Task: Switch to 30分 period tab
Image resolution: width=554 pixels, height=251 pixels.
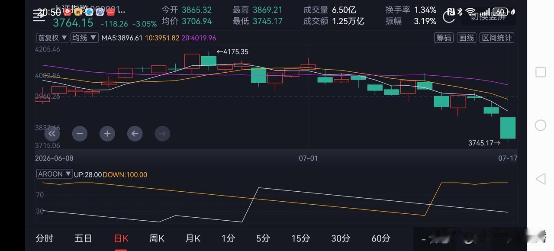Action: (341, 238)
